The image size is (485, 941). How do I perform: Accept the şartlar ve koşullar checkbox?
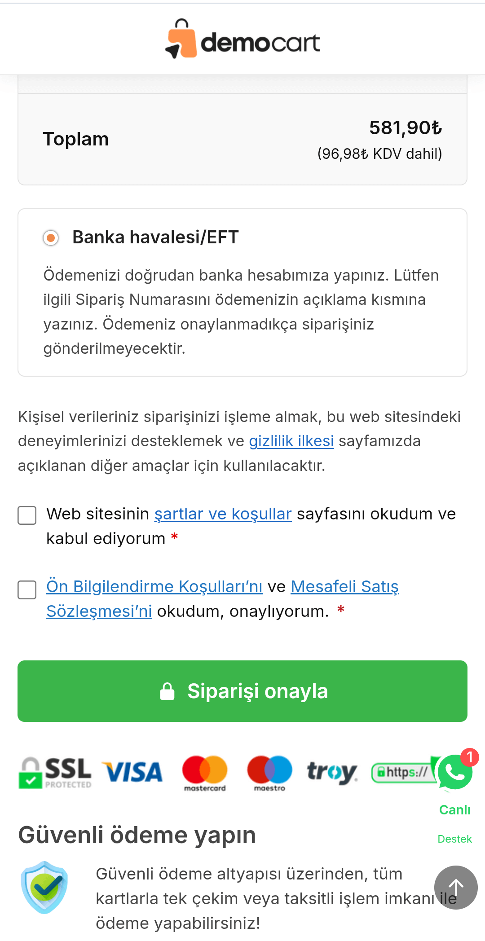point(27,515)
